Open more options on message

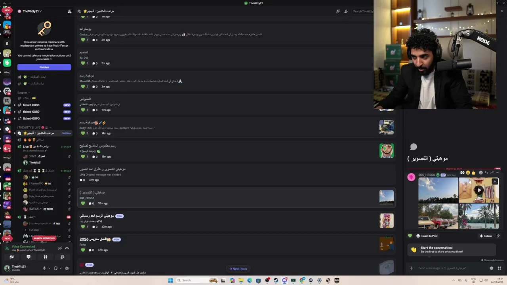pyautogui.click(x=497, y=173)
